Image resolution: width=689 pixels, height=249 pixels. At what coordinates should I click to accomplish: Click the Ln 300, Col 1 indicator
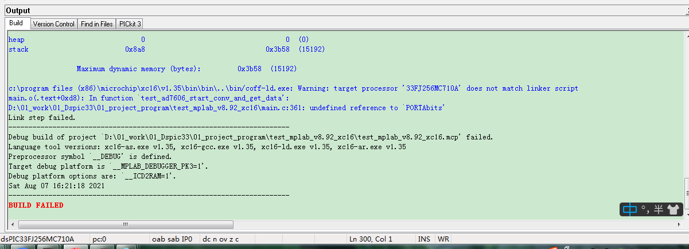(371, 239)
